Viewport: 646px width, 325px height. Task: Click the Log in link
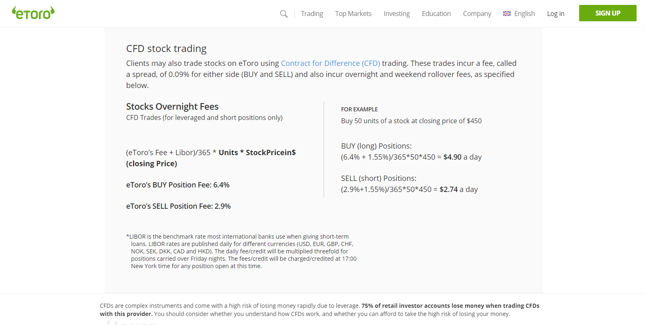(555, 14)
